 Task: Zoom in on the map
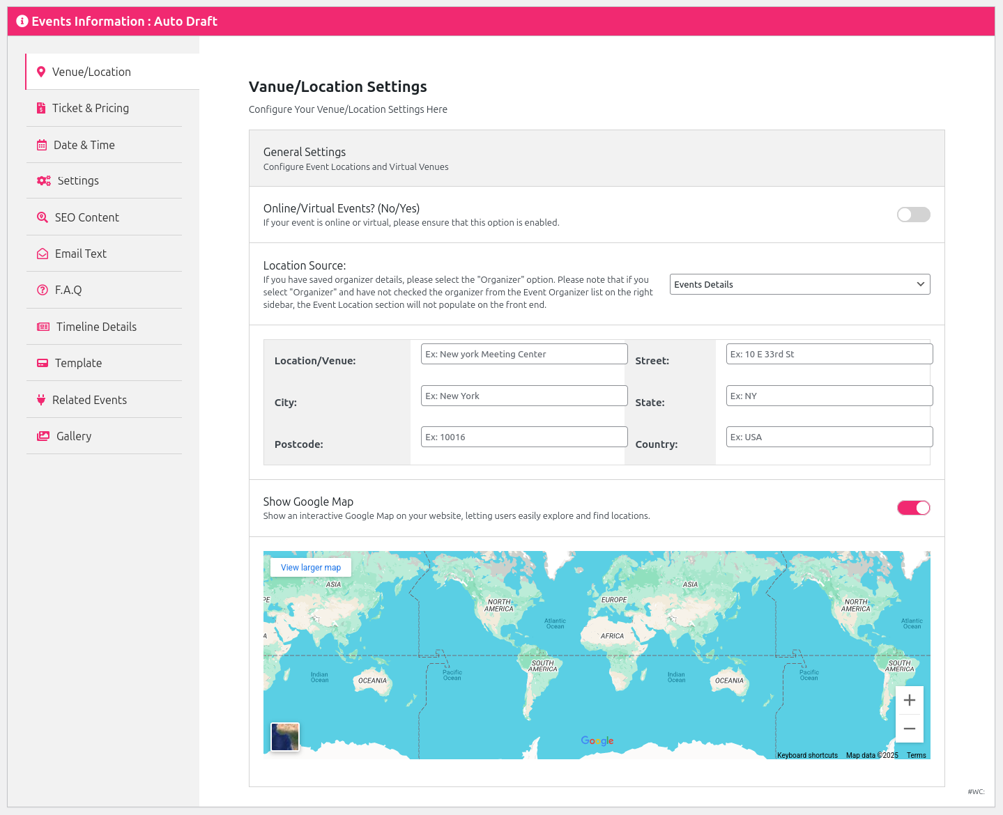909,700
